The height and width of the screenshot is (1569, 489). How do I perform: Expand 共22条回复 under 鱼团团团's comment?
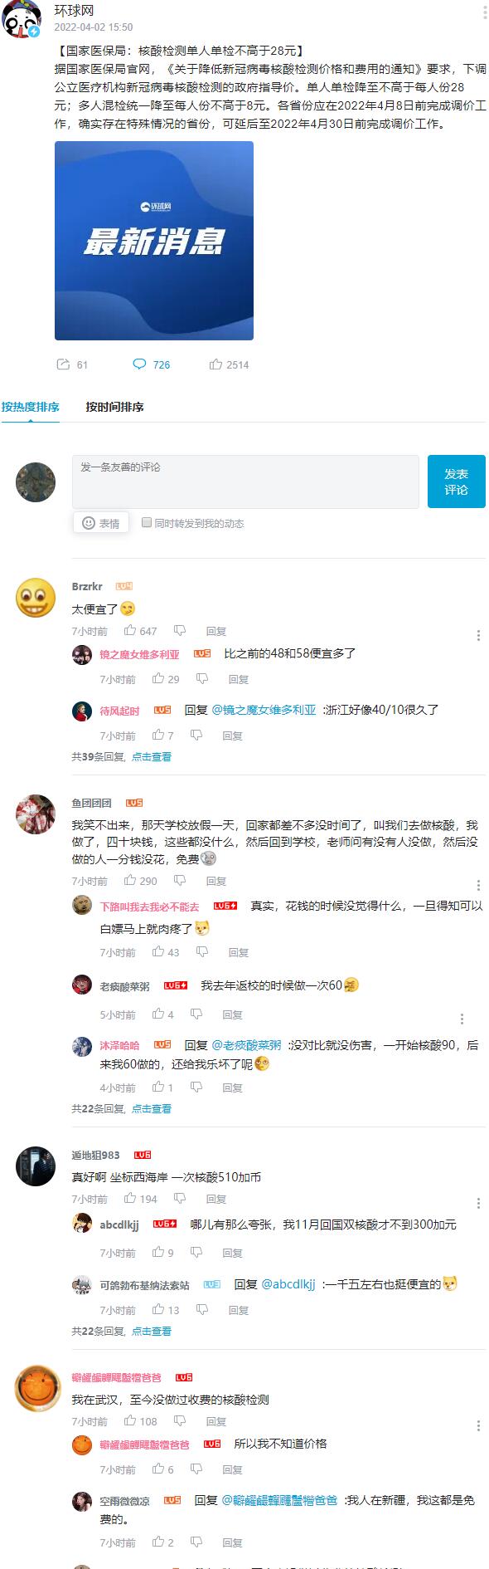point(122,1108)
